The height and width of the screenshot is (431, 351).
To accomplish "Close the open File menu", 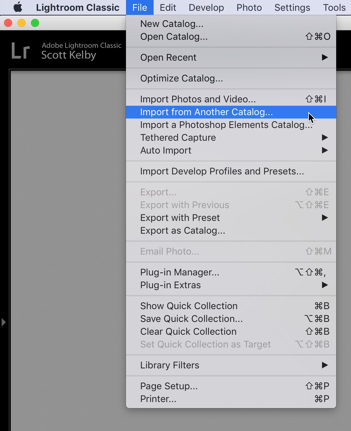I will [140, 7].
